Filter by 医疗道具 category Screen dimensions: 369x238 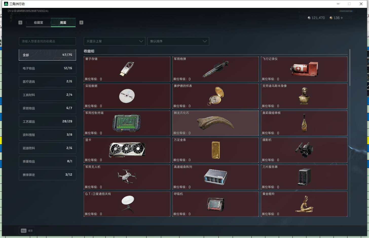click(x=47, y=82)
